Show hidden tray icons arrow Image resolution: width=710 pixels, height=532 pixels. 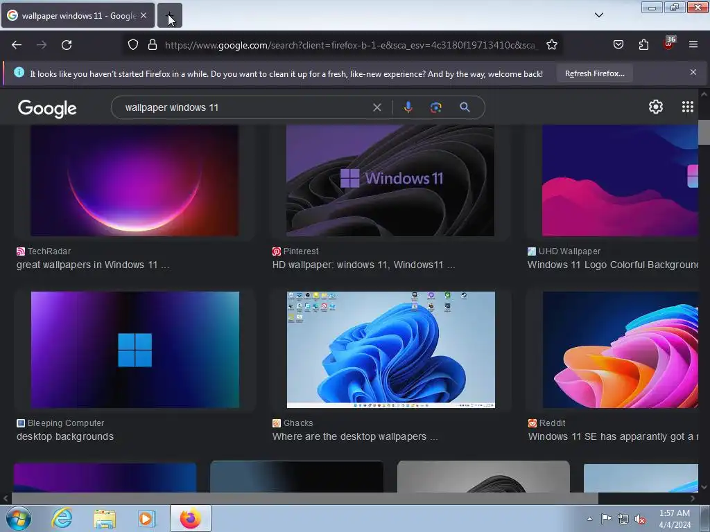tap(589, 519)
